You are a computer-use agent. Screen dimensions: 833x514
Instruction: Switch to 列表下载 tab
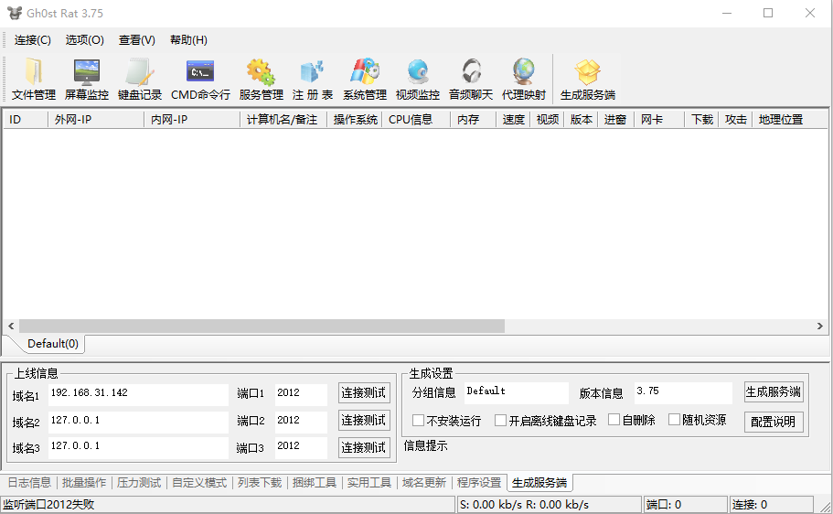[260, 483]
